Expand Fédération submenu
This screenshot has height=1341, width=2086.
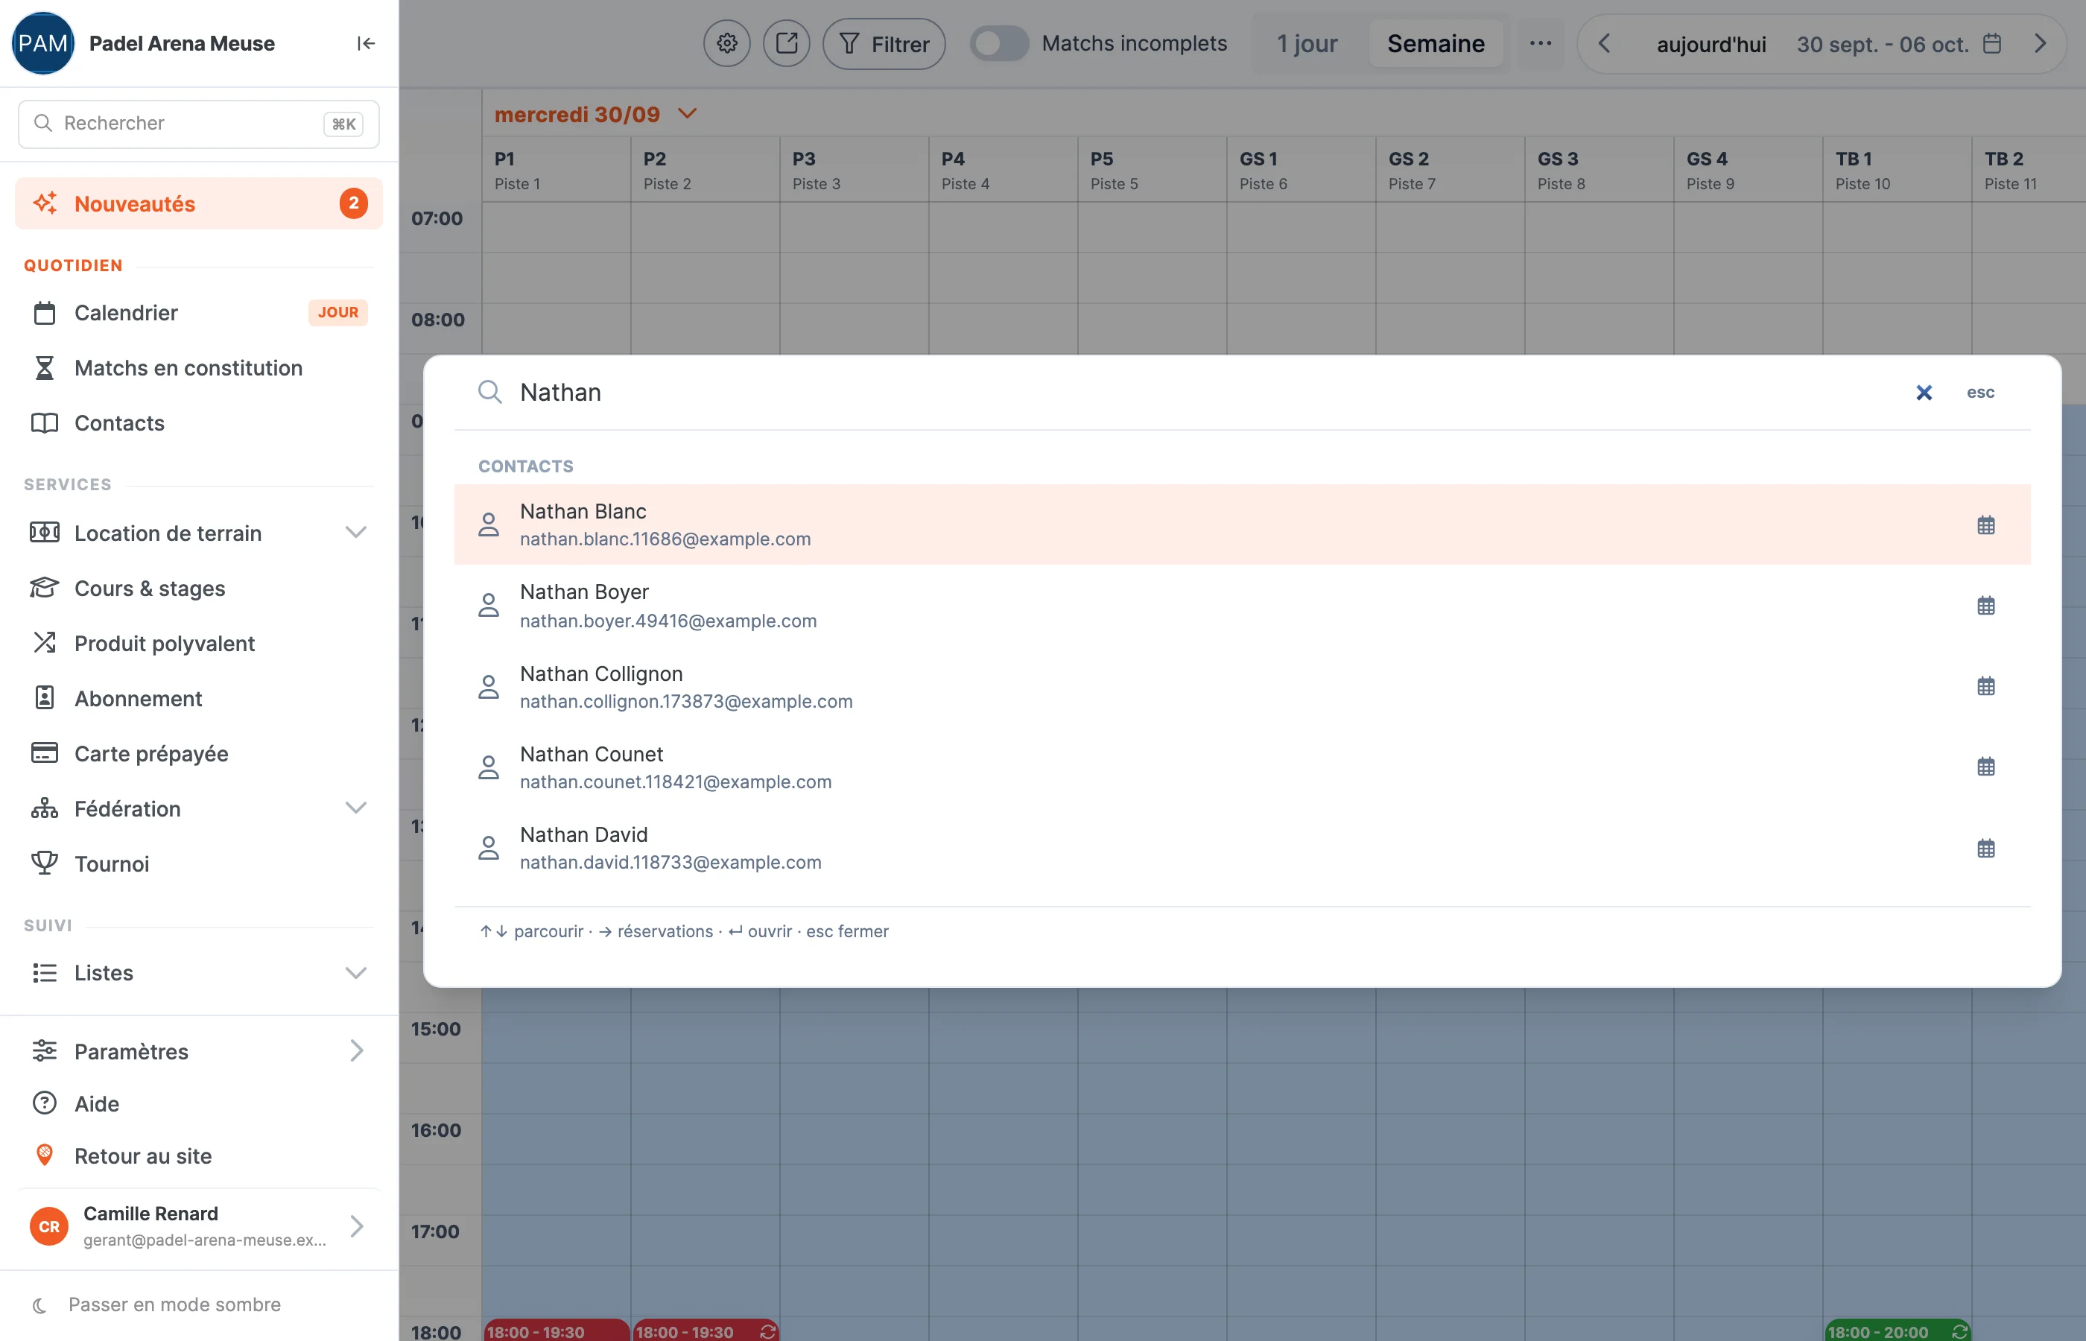355,808
